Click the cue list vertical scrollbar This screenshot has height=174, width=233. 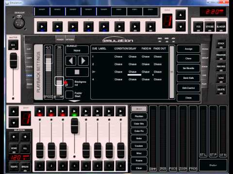[x=172, y=72]
